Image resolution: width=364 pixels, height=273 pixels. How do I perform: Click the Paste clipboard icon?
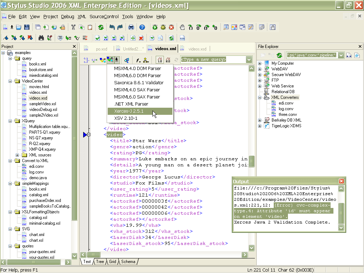[x=90, y=27]
